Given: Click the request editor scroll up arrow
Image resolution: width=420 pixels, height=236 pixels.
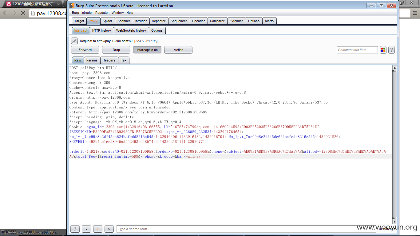Looking at the screenshot, I should (395, 68).
